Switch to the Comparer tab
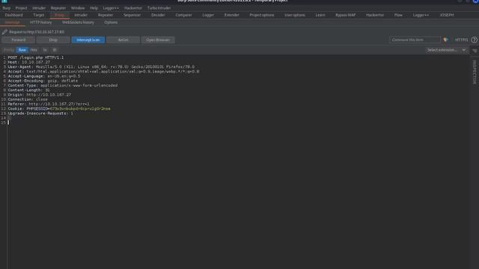479x269 pixels. pyautogui.click(x=183, y=15)
